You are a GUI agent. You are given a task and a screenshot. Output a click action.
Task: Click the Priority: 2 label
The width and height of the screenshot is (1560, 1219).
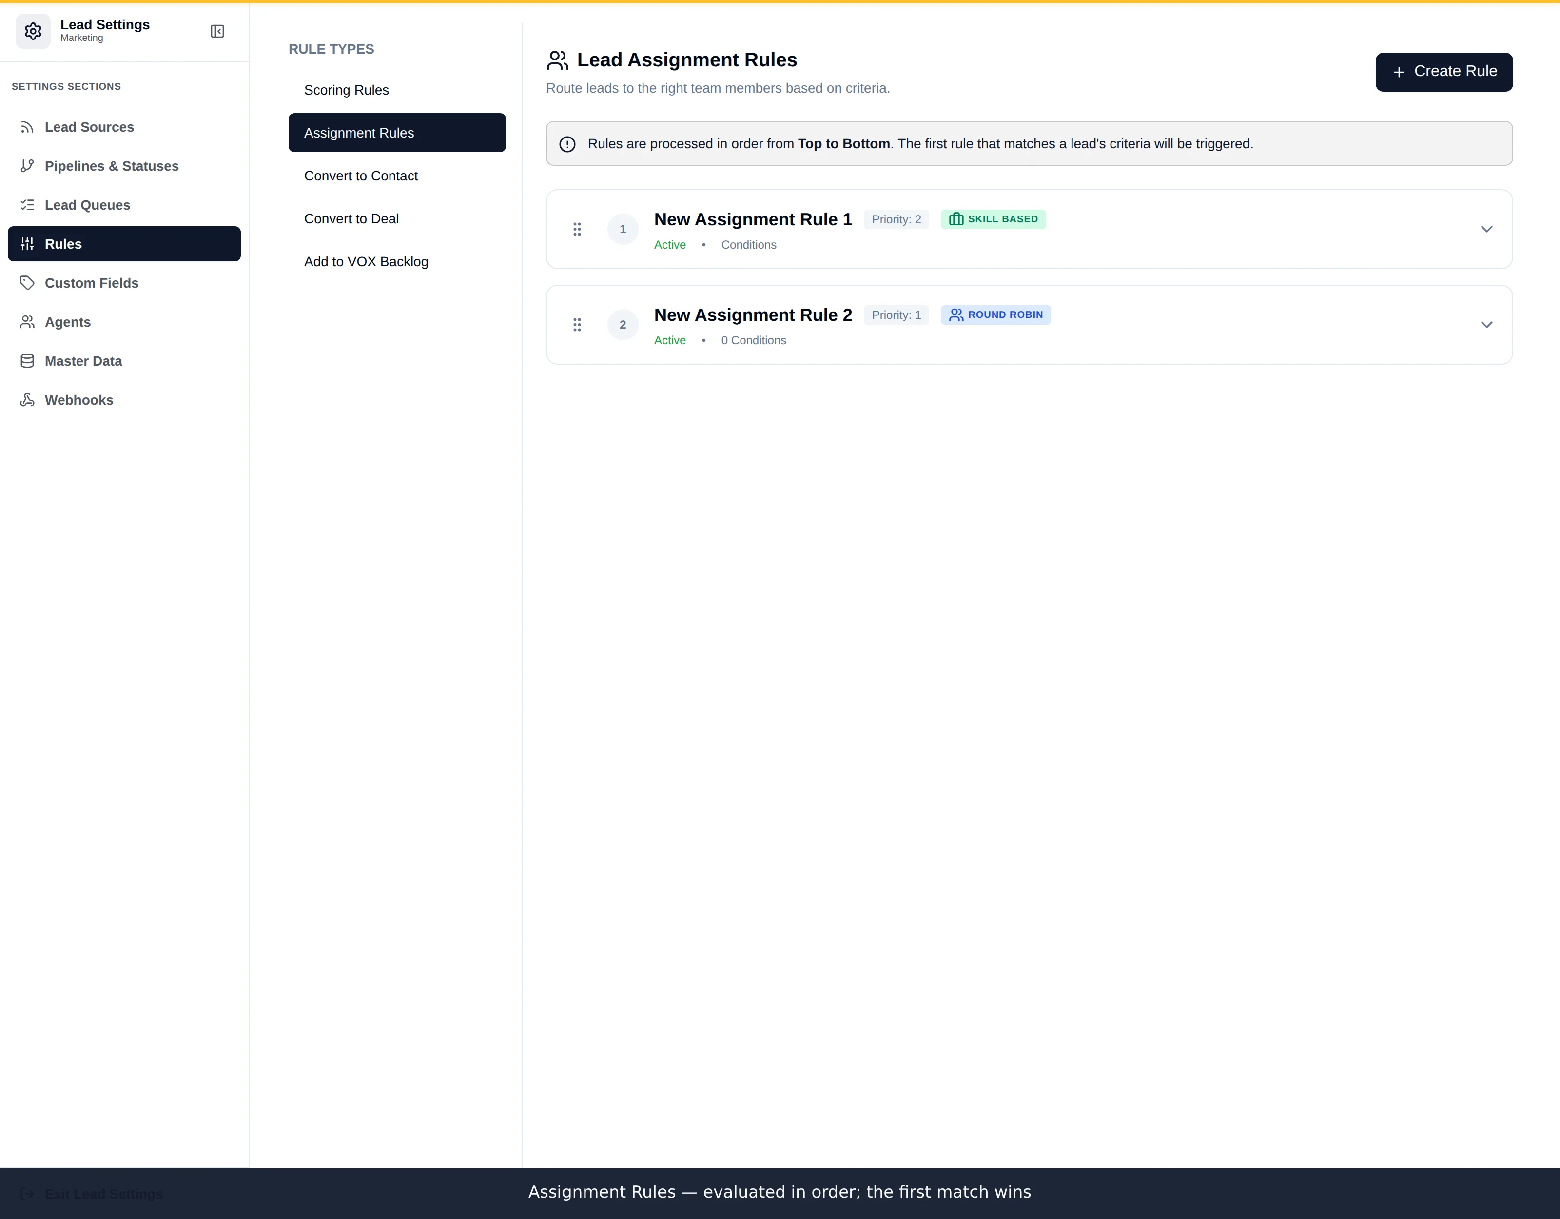pos(897,219)
